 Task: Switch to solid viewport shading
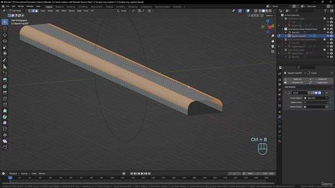263,11
